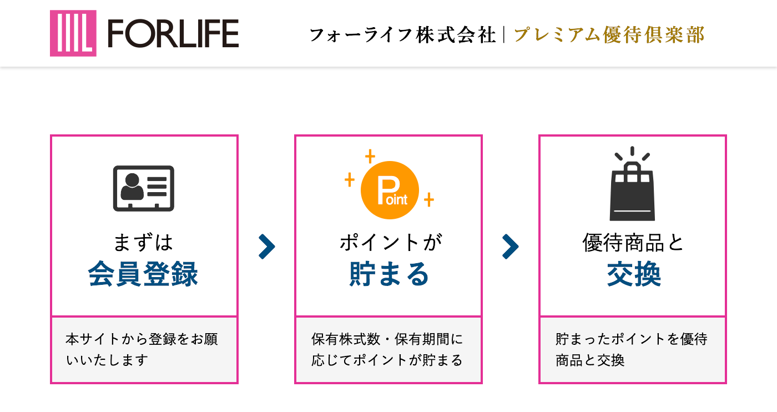The image size is (777, 412).
Task: Click the orange Point coin icon
Action: click(x=390, y=190)
